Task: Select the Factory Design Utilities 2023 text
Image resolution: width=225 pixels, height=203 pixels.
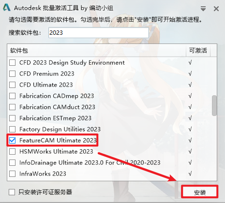Action: tap(60, 130)
